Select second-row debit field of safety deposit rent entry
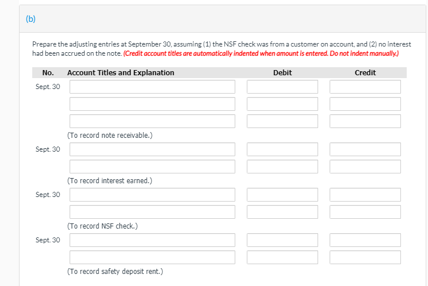 pyautogui.click(x=282, y=257)
